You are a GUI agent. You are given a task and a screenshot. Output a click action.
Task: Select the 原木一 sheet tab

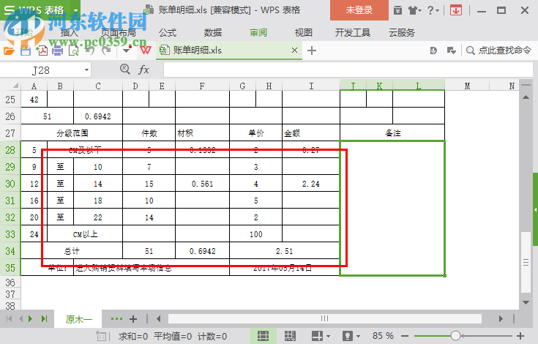click(x=79, y=319)
